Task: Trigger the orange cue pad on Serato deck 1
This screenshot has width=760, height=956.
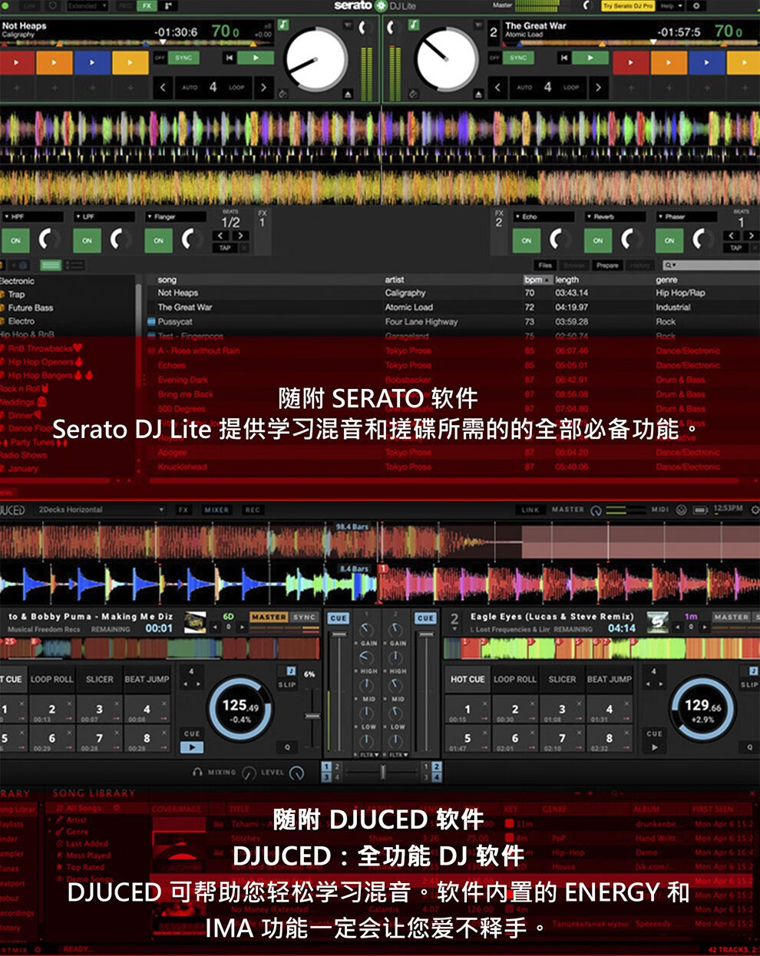Action: 55,62
